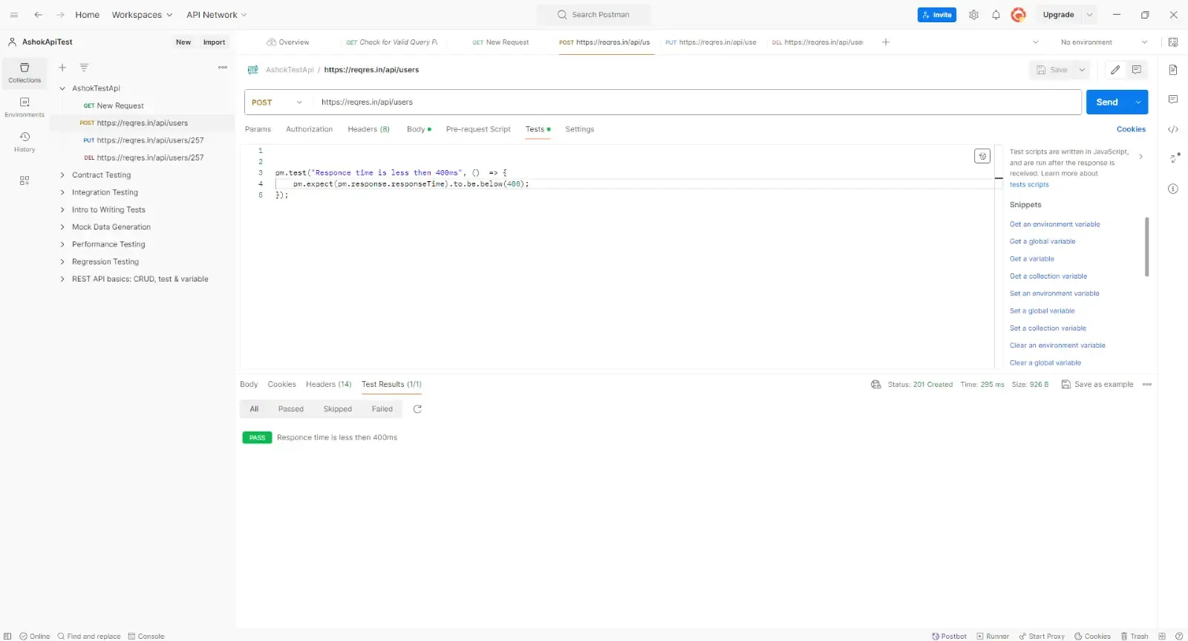Open Collections in the sidebar
Screen dimensions: 1188x641
pyautogui.click(x=25, y=73)
